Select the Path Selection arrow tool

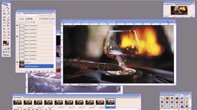click(4, 29)
